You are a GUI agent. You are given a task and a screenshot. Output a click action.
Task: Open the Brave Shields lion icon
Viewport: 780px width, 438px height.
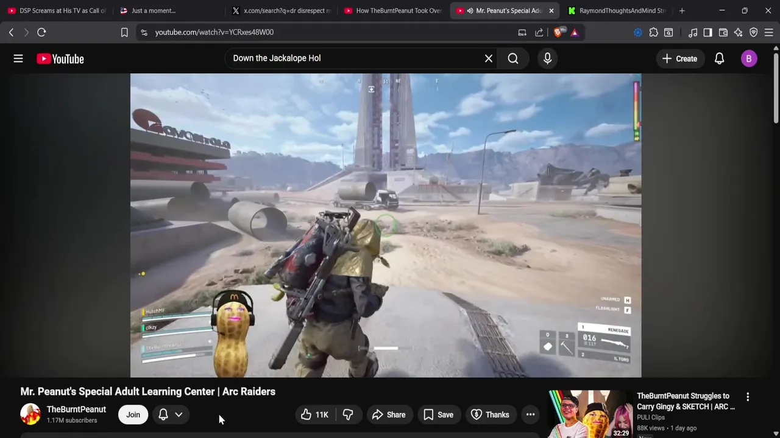click(558, 32)
